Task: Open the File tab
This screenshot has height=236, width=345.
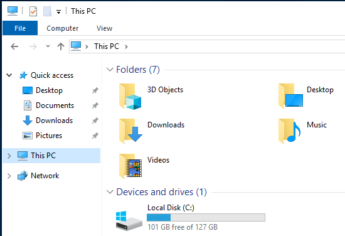Action: [x=20, y=28]
